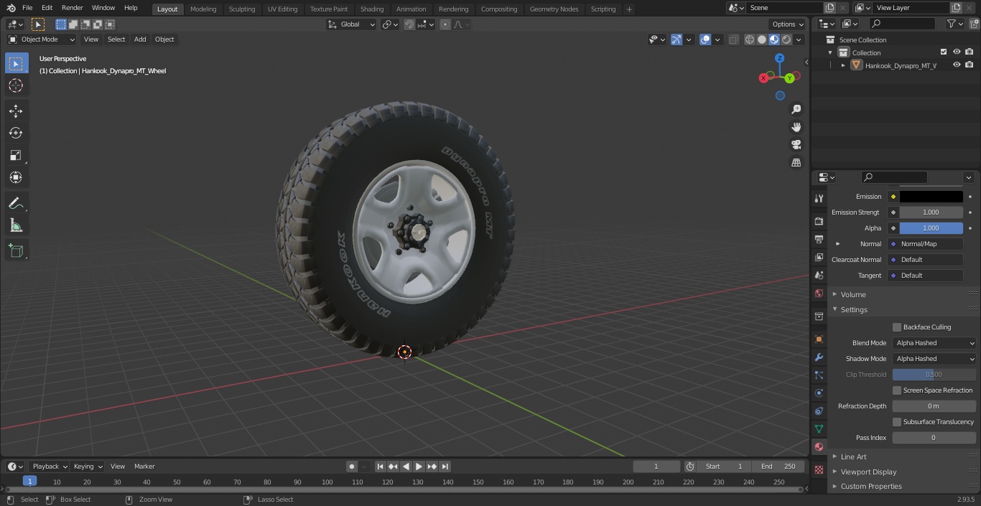Hide Collection with its eye icon
The height and width of the screenshot is (506, 981).
click(x=957, y=52)
